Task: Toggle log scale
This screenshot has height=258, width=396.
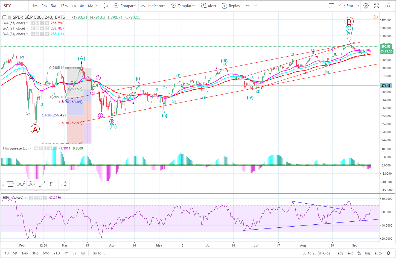Action: pos(367,253)
